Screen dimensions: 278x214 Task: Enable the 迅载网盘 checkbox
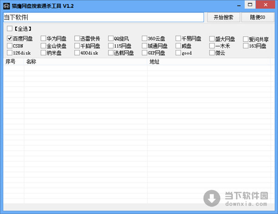coord(111,53)
